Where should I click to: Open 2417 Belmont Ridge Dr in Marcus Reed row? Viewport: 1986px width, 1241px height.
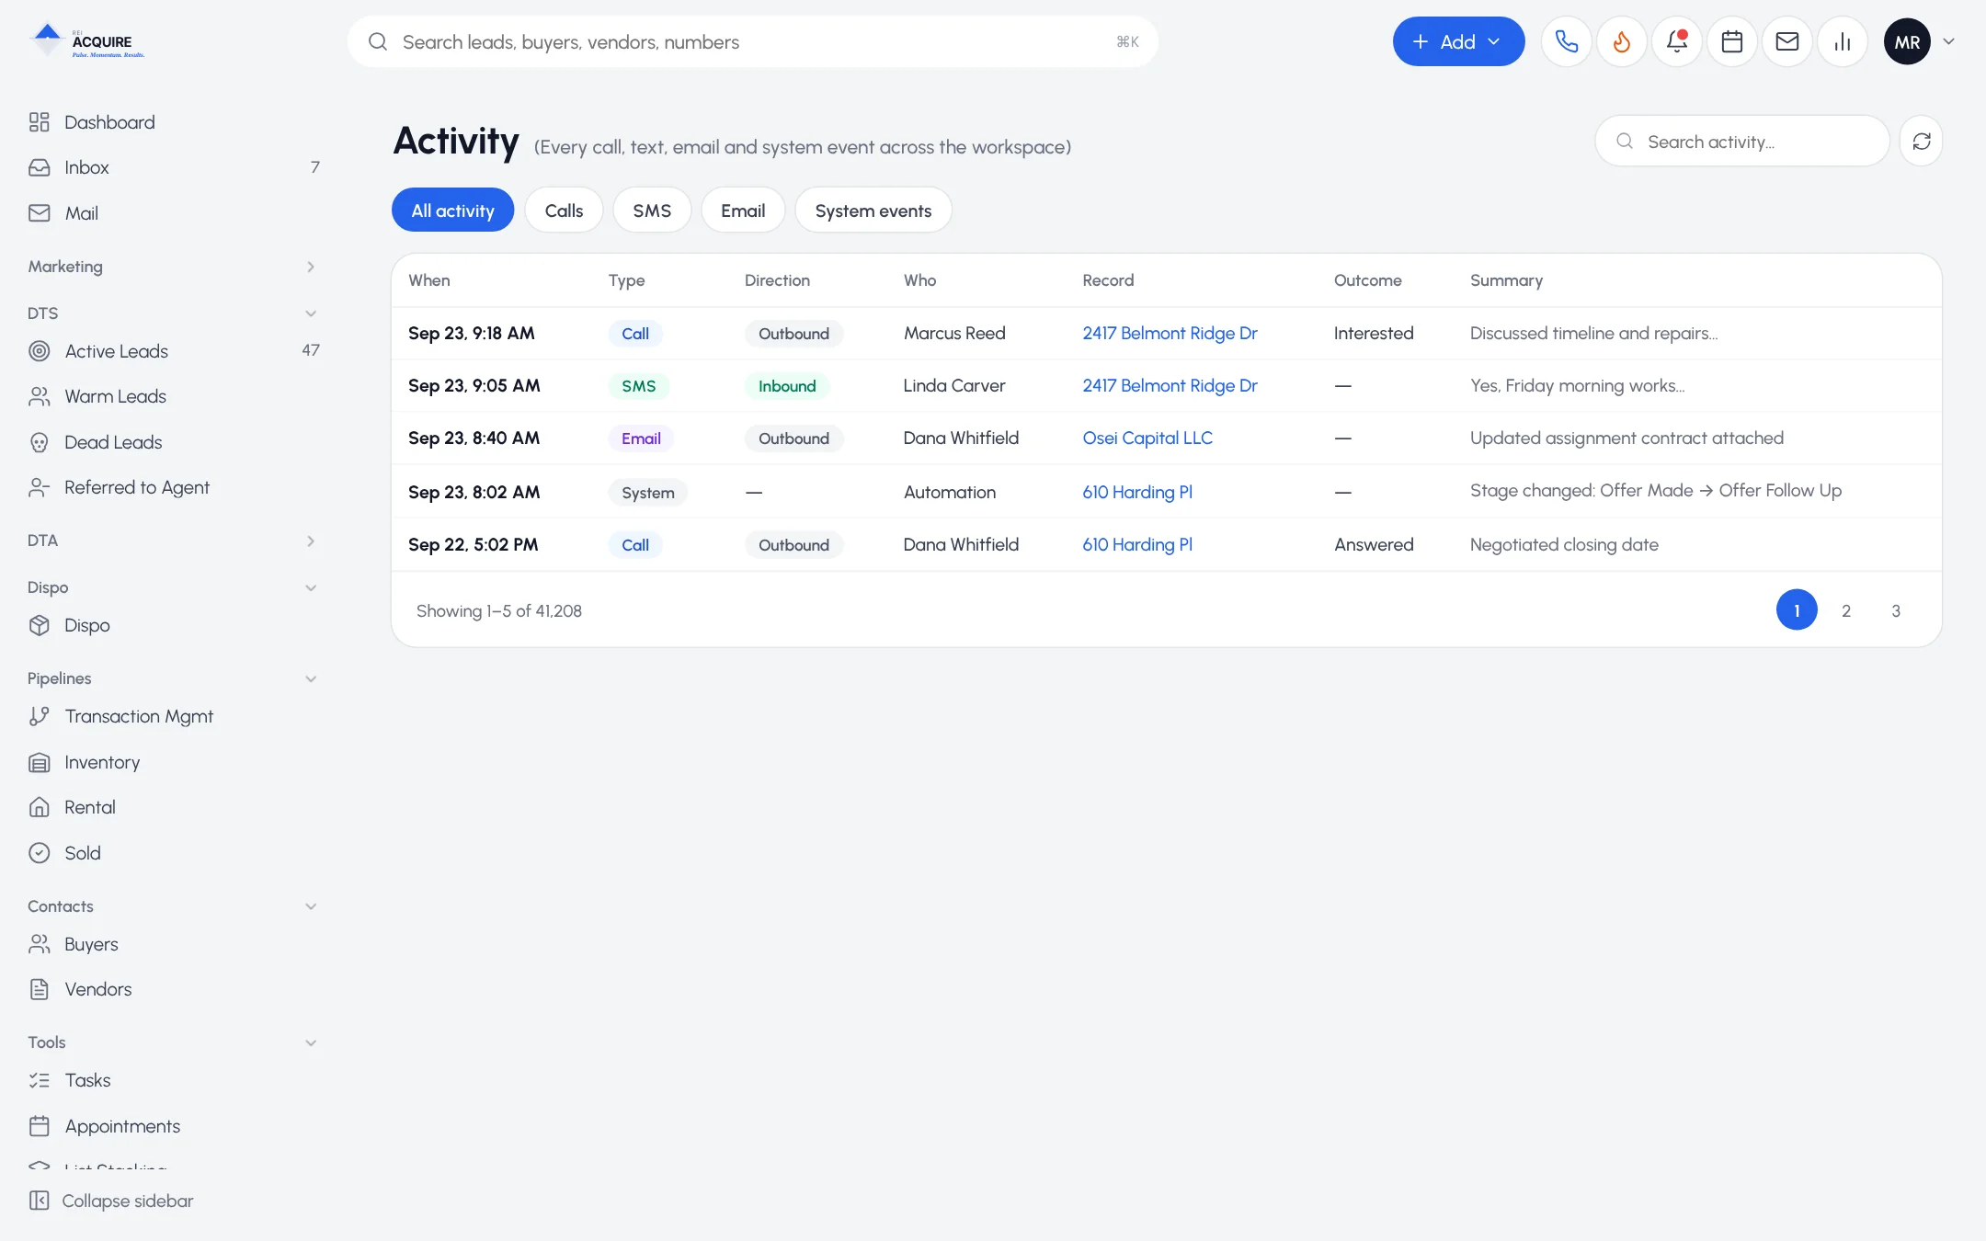[1170, 334]
